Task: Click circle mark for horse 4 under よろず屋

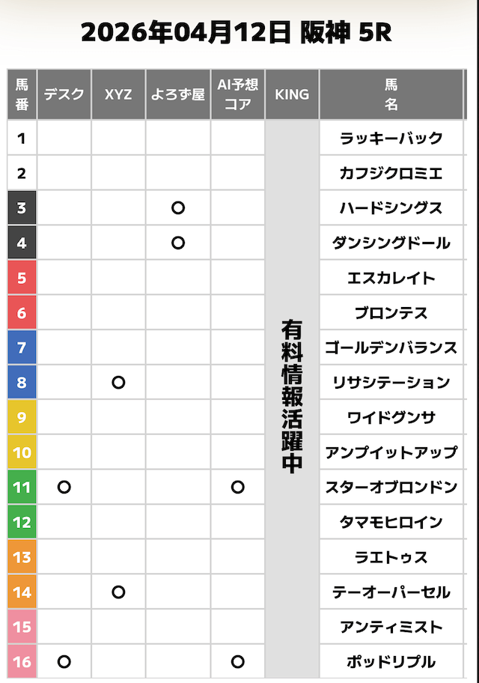Action: tap(177, 243)
